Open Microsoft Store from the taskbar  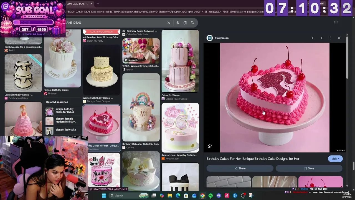186,196
